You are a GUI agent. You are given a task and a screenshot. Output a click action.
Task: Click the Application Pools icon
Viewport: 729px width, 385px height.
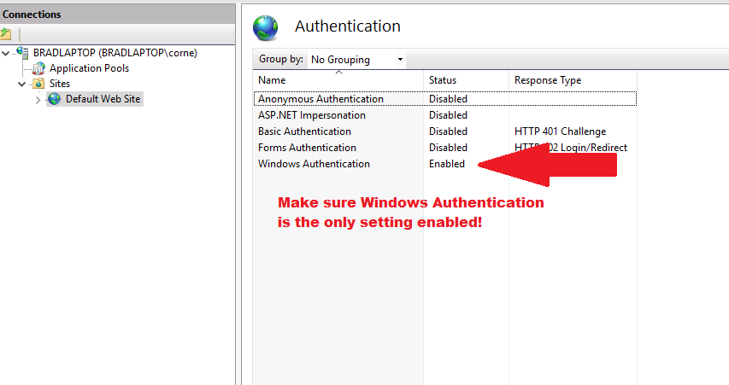[x=38, y=68]
